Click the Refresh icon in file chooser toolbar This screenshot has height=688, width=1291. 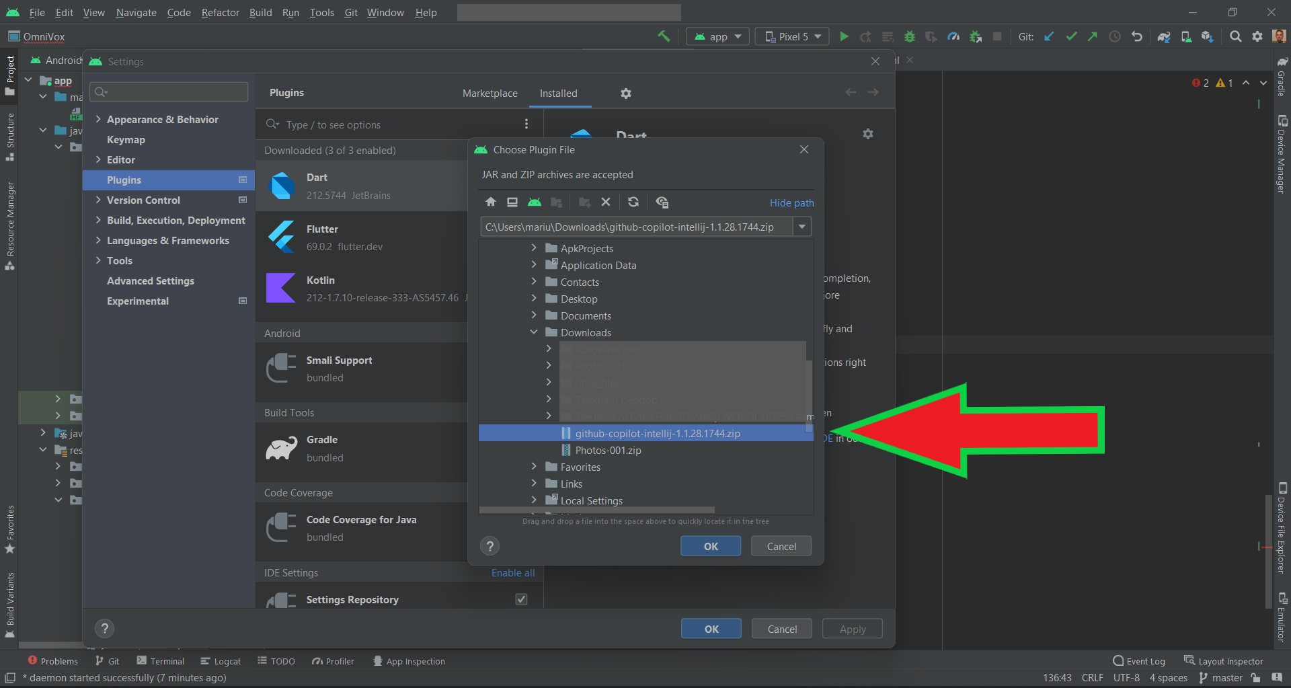pyautogui.click(x=633, y=202)
